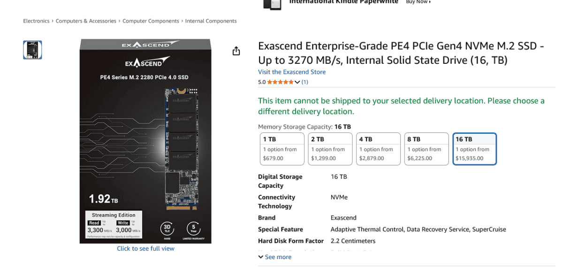Click to see full view link
Screen dimensions: 563x268
[145, 249]
